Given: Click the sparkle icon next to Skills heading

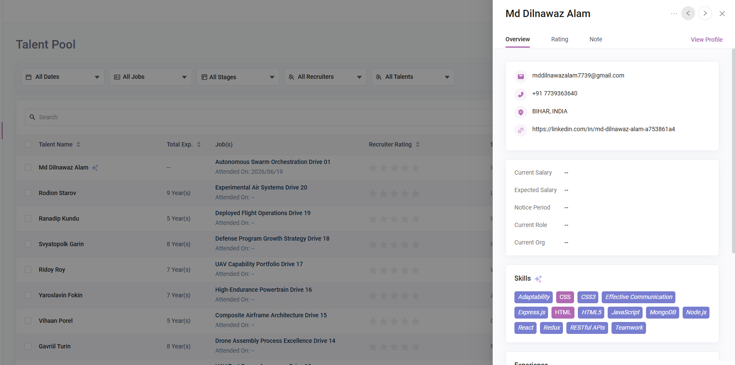Looking at the screenshot, I should click(538, 279).
